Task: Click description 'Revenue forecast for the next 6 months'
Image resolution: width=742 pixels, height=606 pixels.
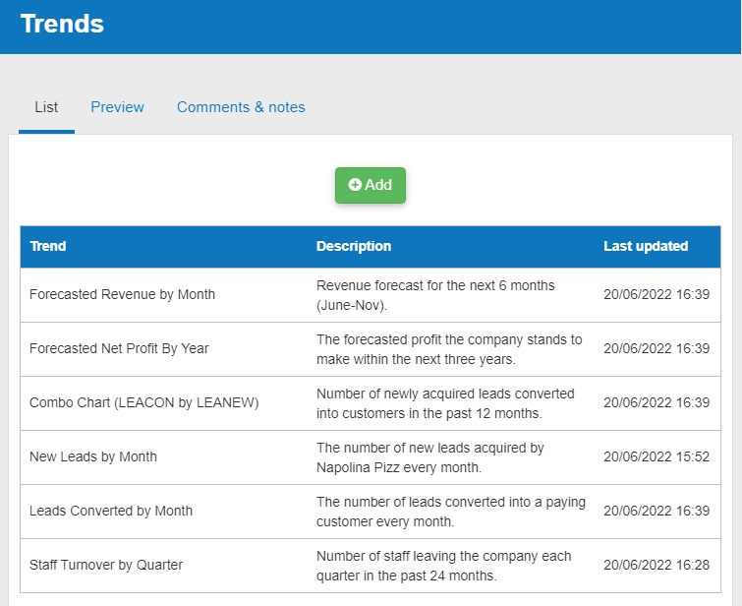Action: (435, 295)
